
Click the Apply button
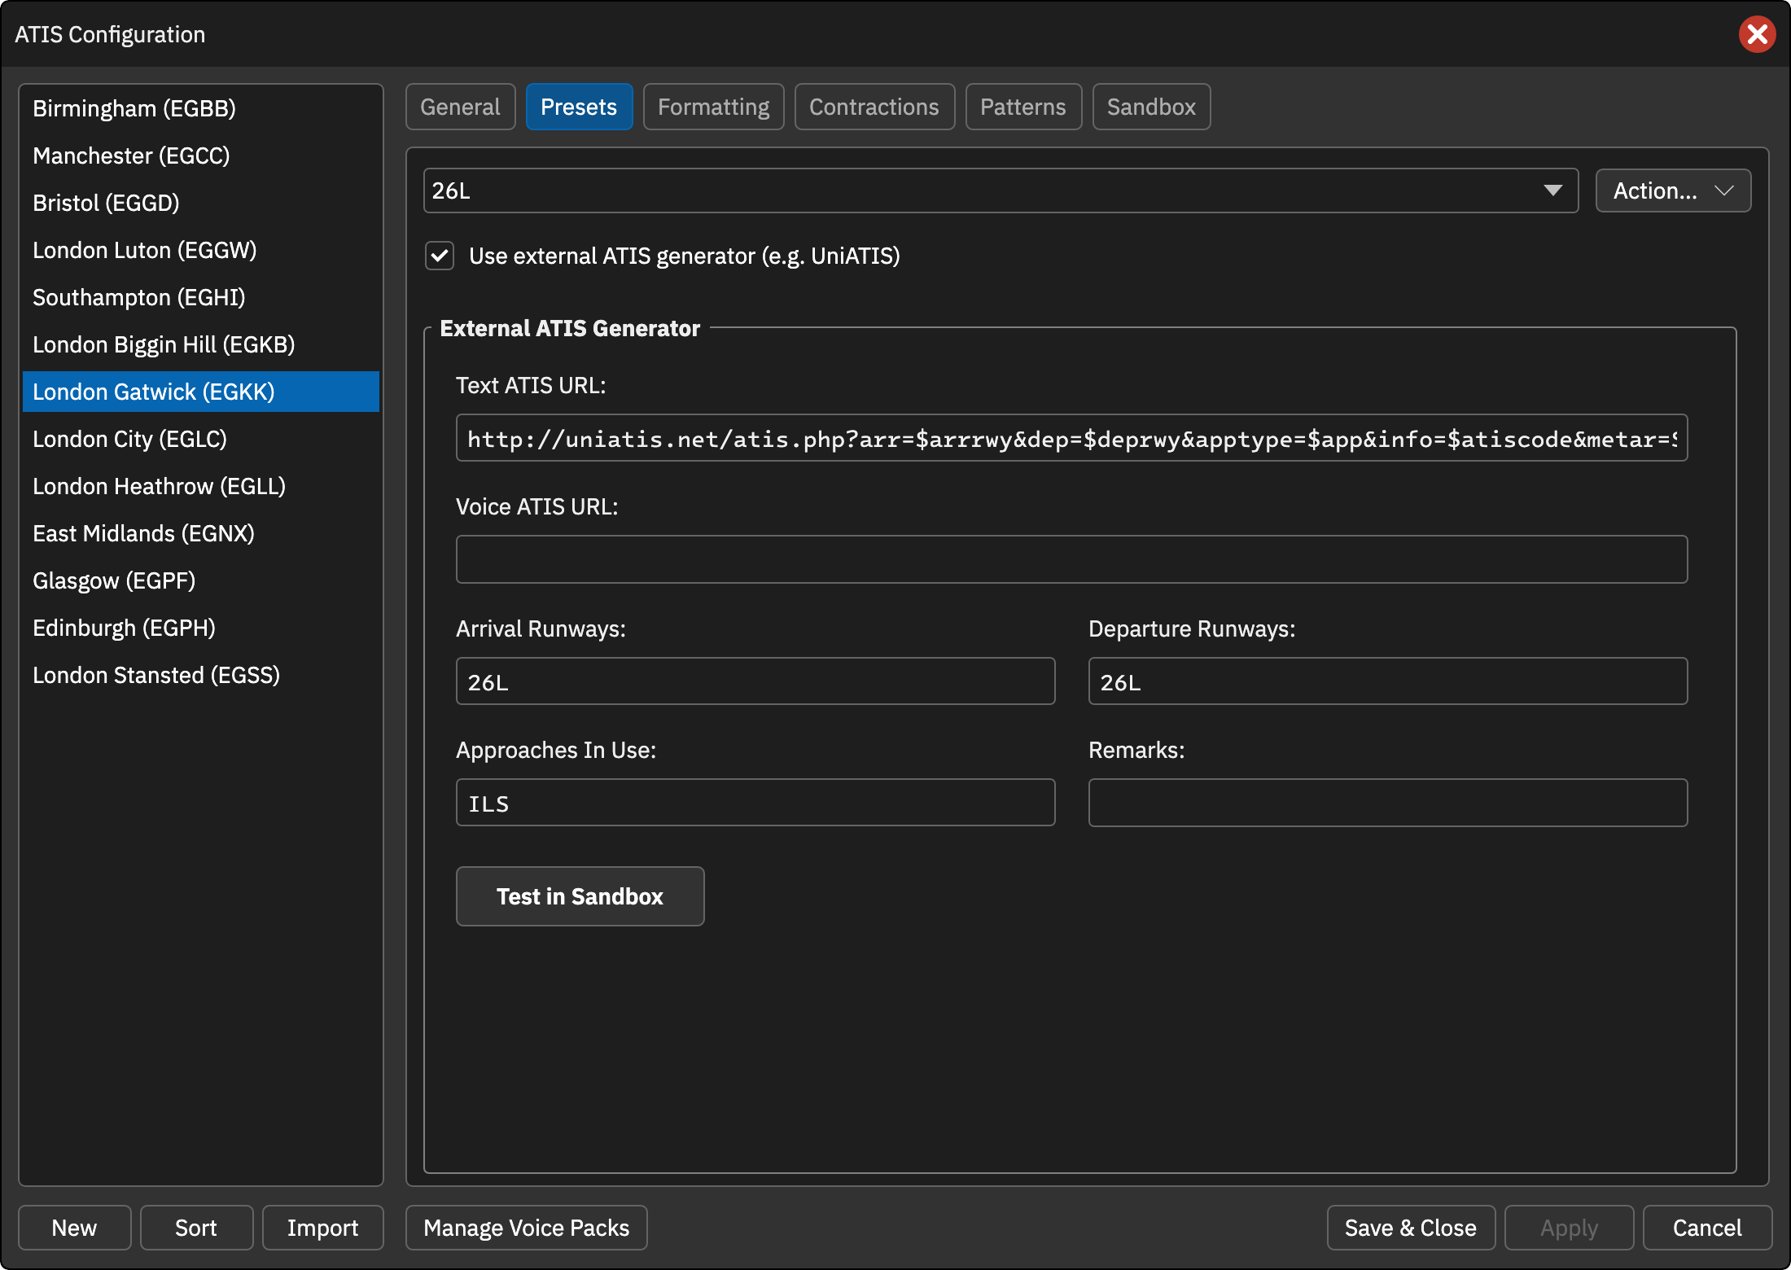pos(1569,1228)
